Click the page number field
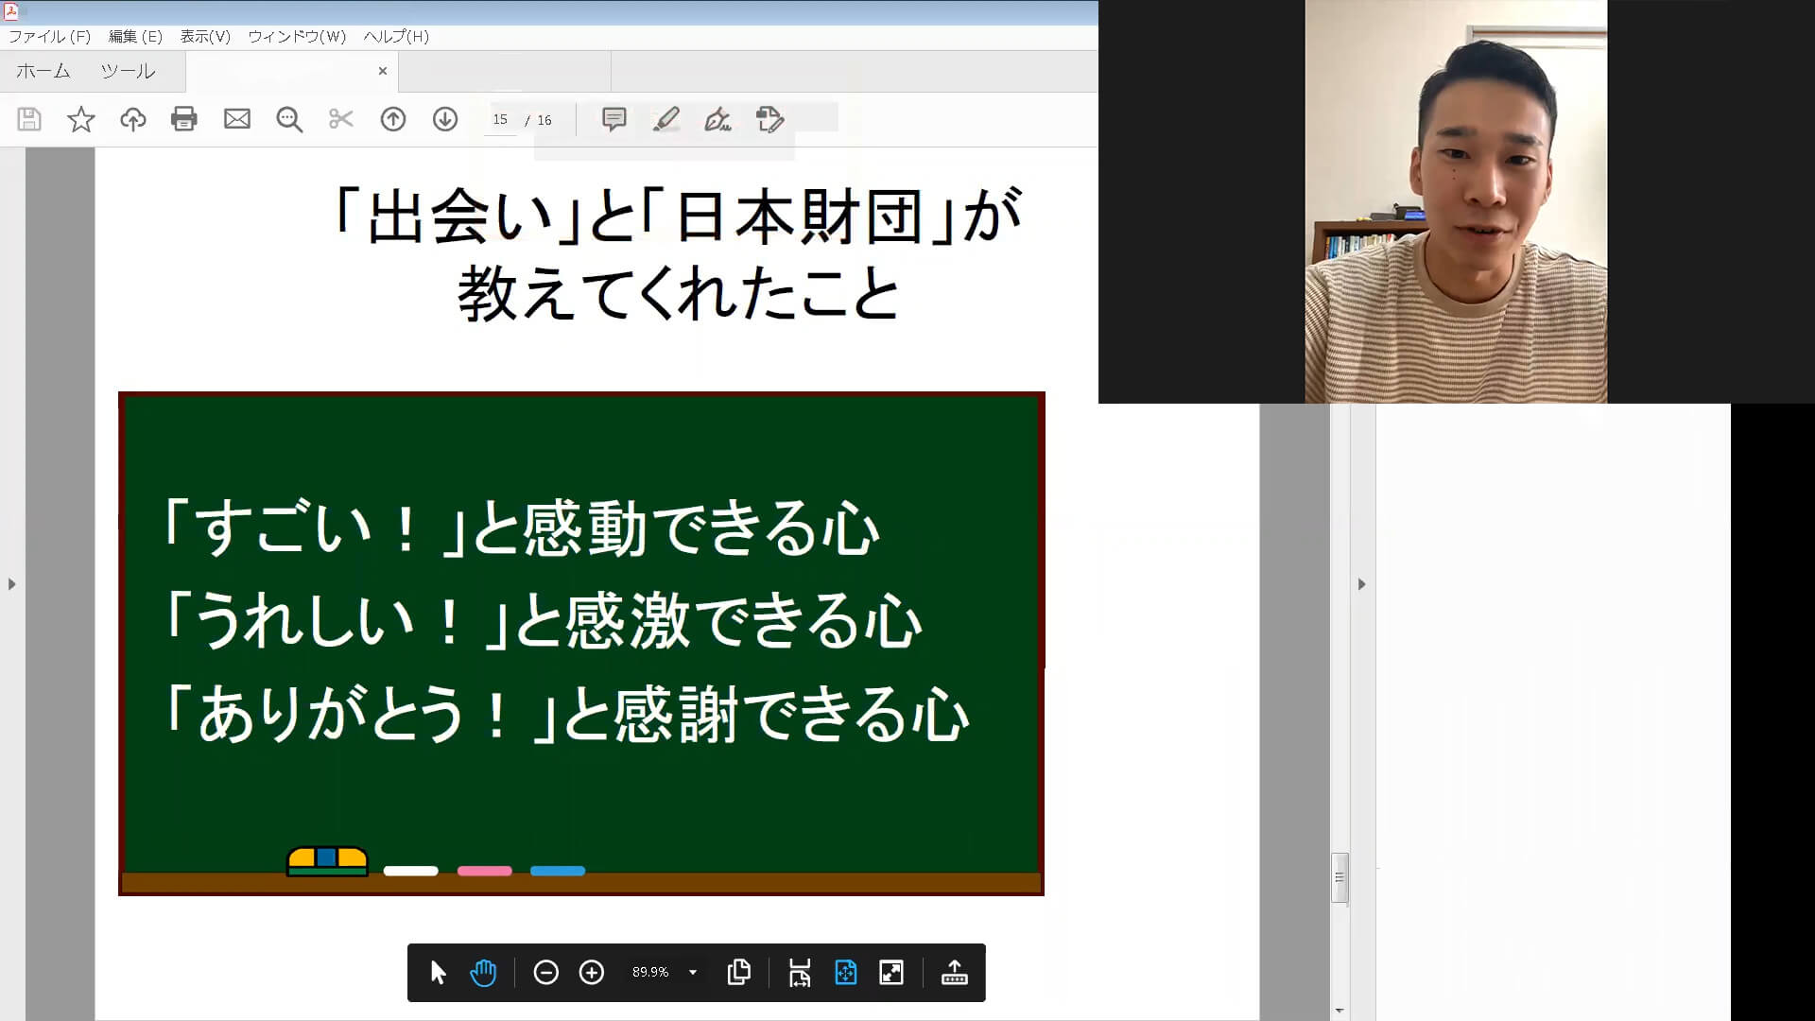This screenshot has width=1815, height=1021. [x=500, y=119]
